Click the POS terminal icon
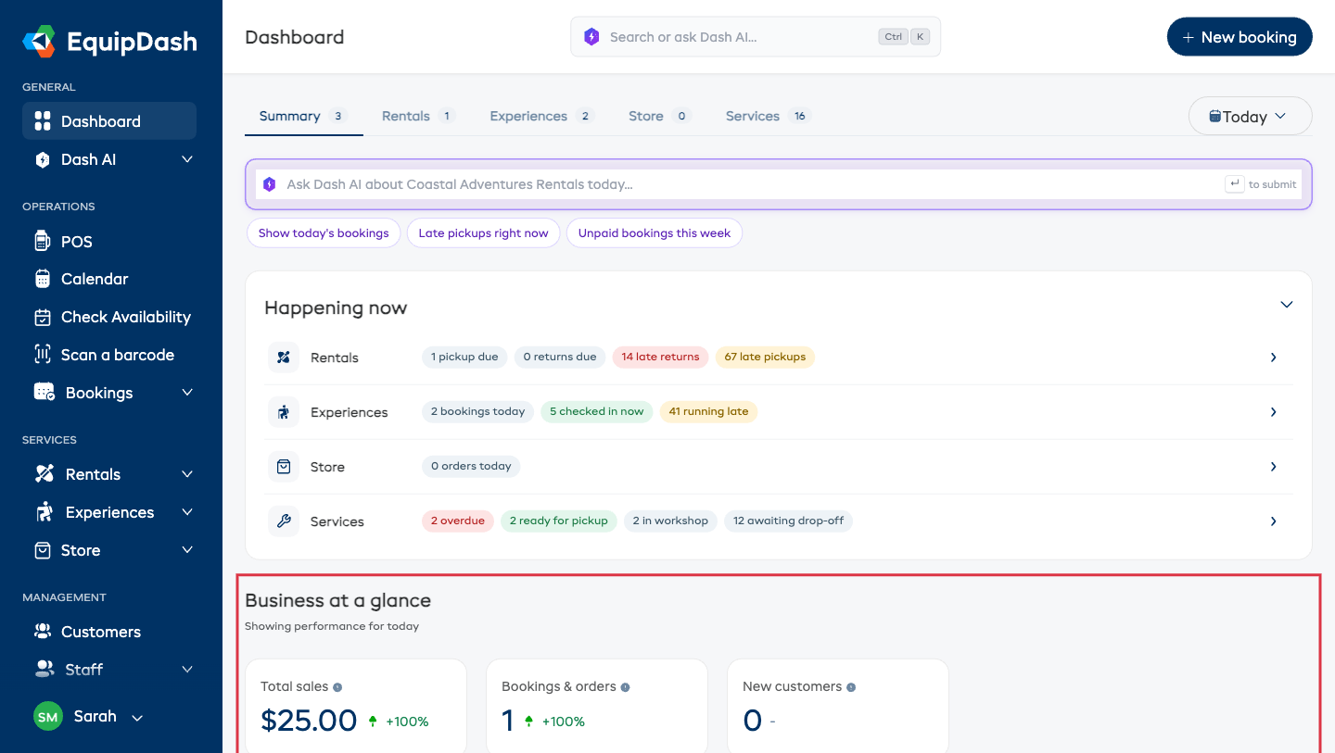 tap(42, 242)
